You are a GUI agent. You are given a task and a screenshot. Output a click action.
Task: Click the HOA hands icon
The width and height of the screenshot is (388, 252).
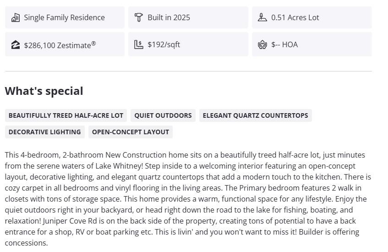[x=262, y=44]
